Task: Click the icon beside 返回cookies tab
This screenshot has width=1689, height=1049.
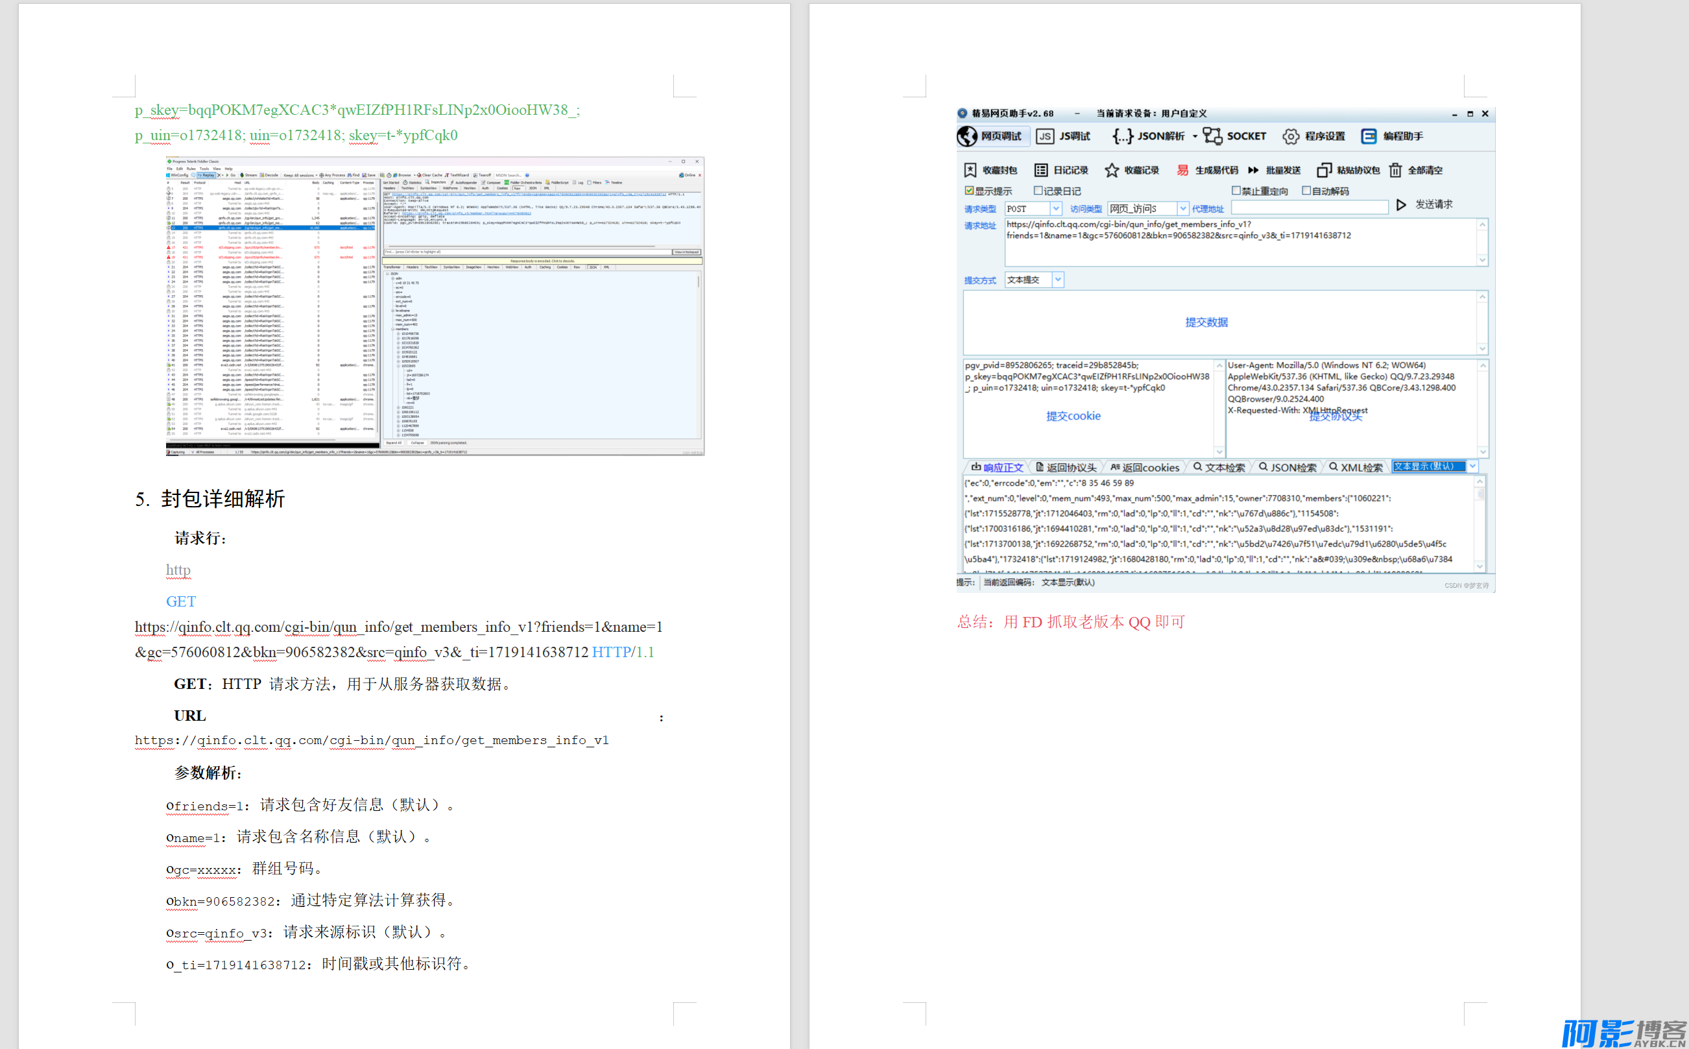Action: click(1115, 467)
